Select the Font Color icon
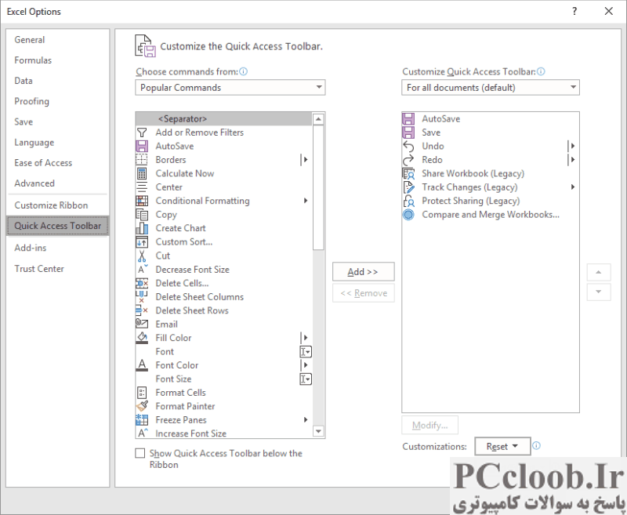This screenshot has height=515, width=627. click(x=142, y=365)
